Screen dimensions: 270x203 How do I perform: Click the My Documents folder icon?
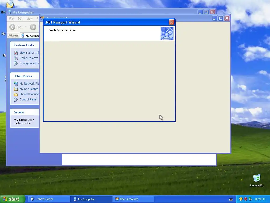(16, 89)
